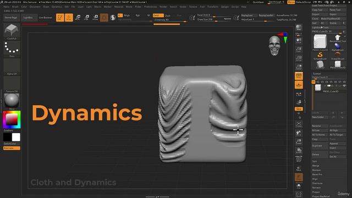
Task: Toggle Local symmetry
Action: pyautogui.click(x=299, y=94)
